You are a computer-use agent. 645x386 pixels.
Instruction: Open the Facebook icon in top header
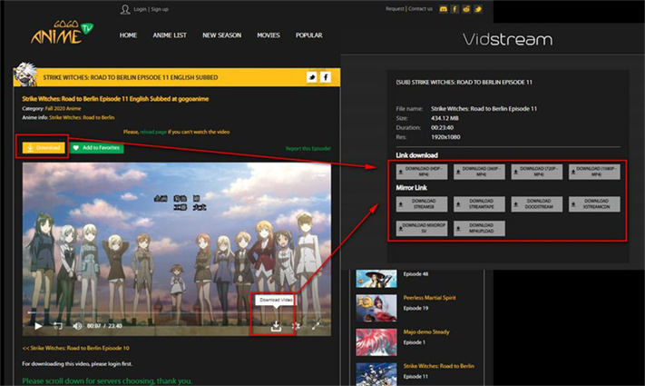click(x=454, y=9)
